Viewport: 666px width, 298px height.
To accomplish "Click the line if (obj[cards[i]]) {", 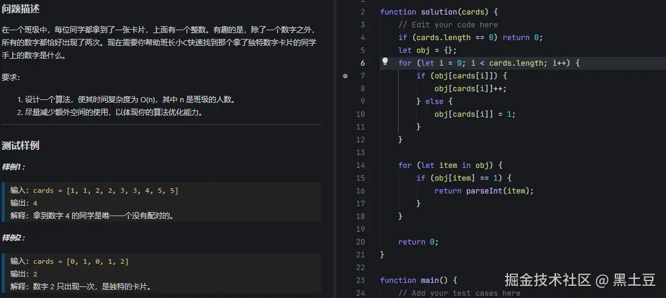I will click(462, 76).
